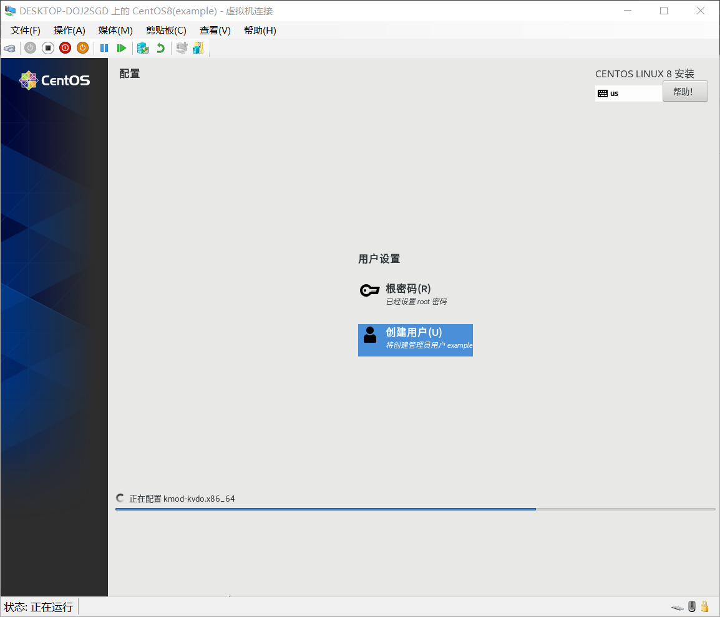This screenshot has width=720, height=617.
Task: Click the us keyboard layout indicator
Action: coord(629,93)
